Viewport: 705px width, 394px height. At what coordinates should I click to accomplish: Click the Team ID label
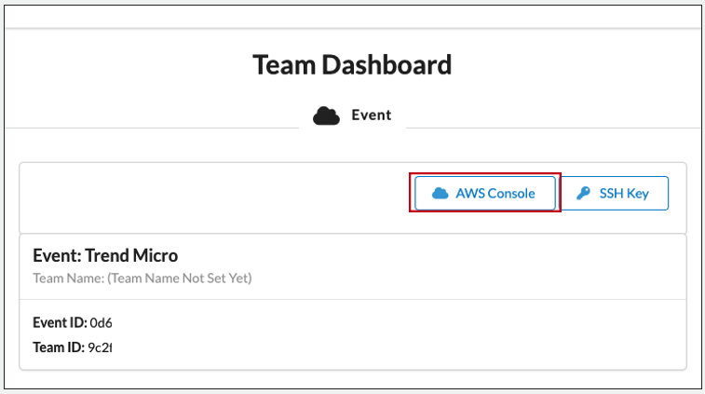point(59,347)
